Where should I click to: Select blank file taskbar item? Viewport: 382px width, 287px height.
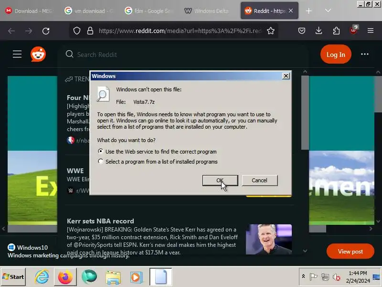[161, 277]
